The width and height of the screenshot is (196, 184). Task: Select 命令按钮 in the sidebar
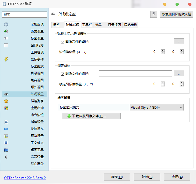coord(24,115)
